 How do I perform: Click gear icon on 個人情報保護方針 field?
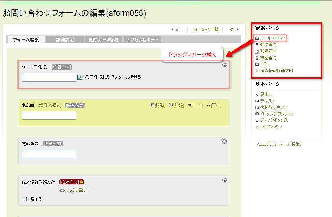pyautogui.click(x=224, y=180)
